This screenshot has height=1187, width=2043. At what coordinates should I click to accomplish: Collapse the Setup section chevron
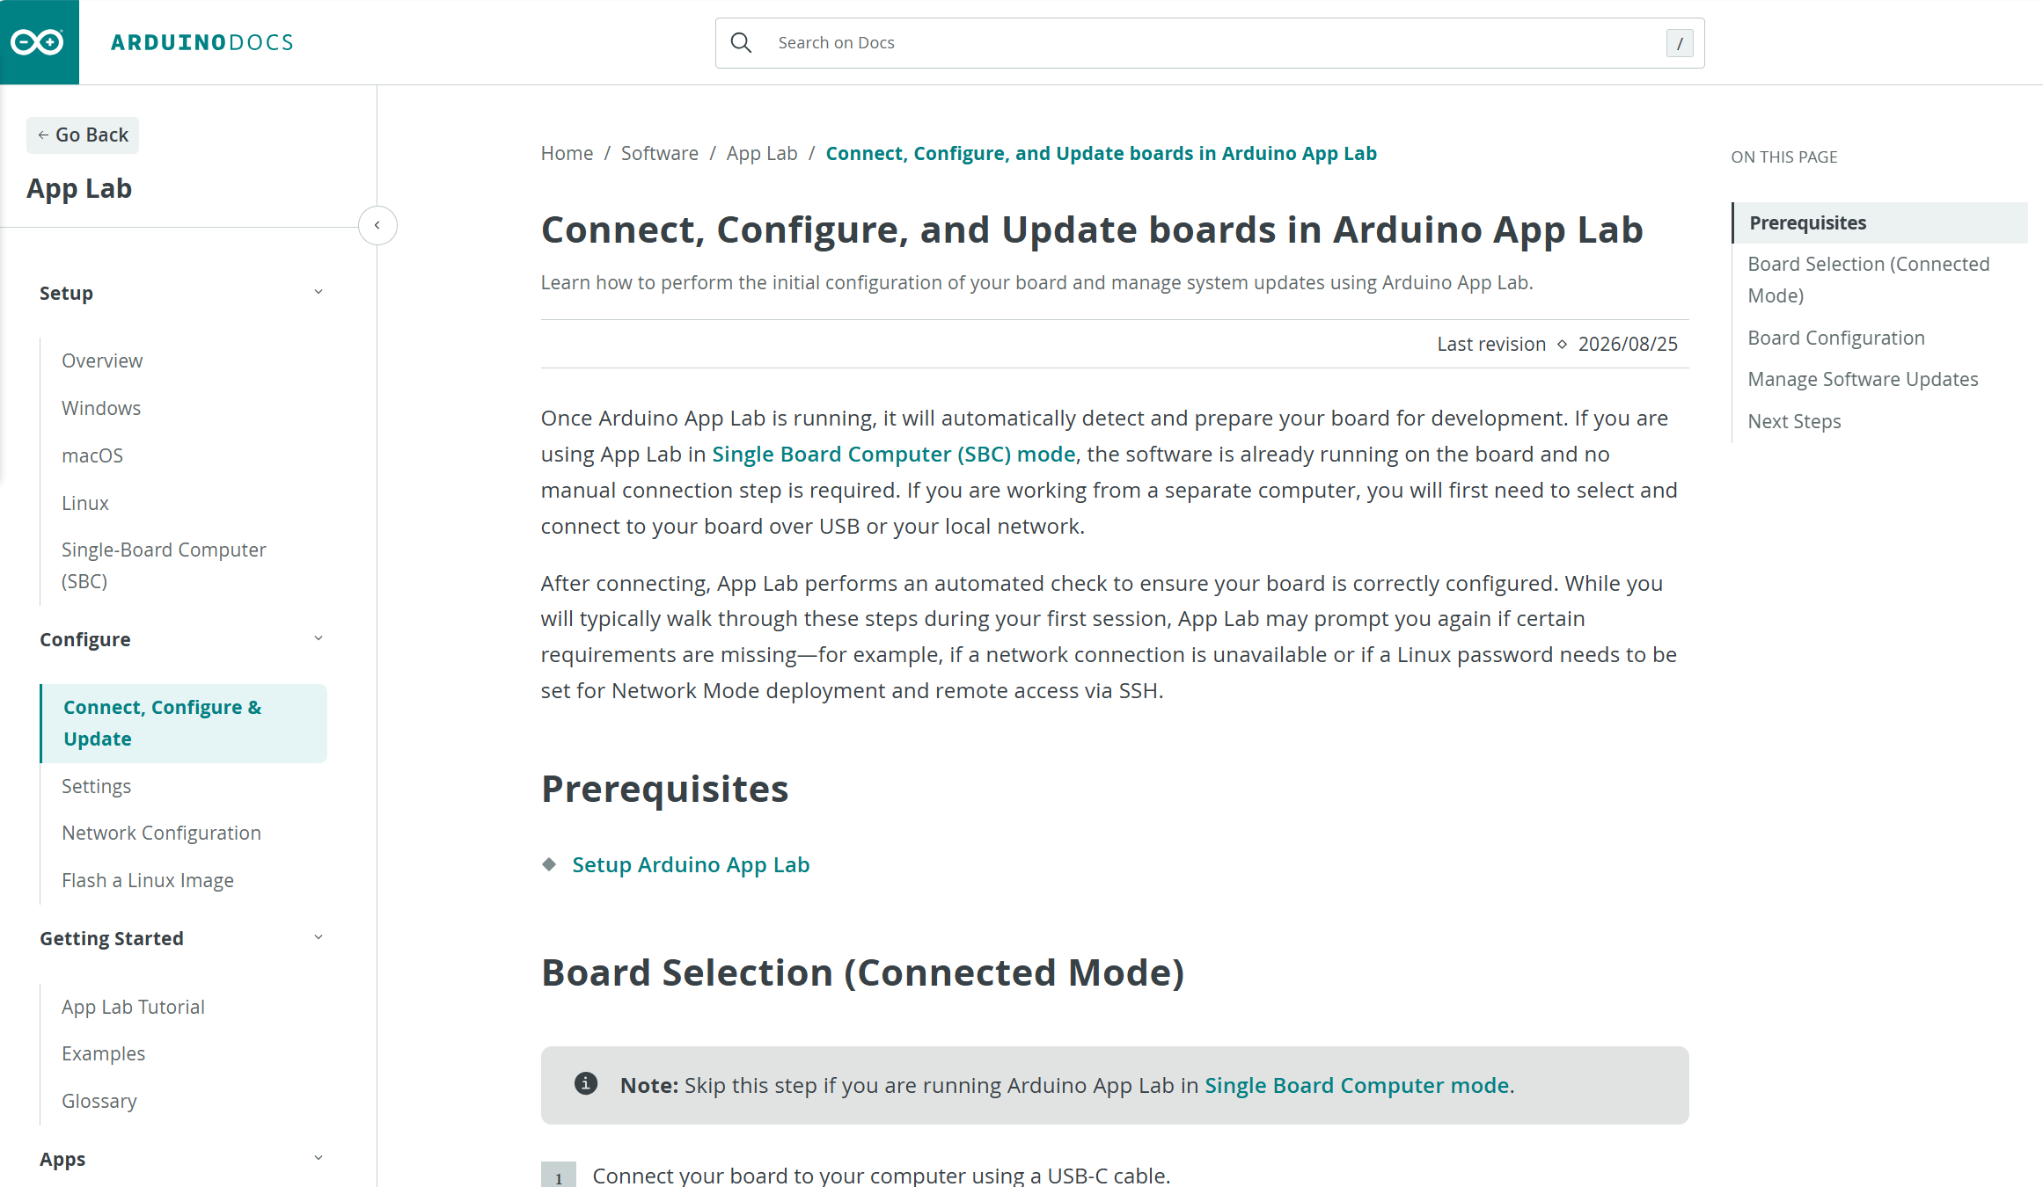(x=319, y=293)
